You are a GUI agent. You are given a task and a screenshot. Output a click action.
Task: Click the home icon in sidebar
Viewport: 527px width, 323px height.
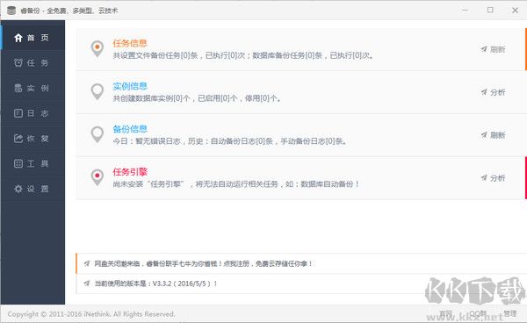tap(18, 38)
